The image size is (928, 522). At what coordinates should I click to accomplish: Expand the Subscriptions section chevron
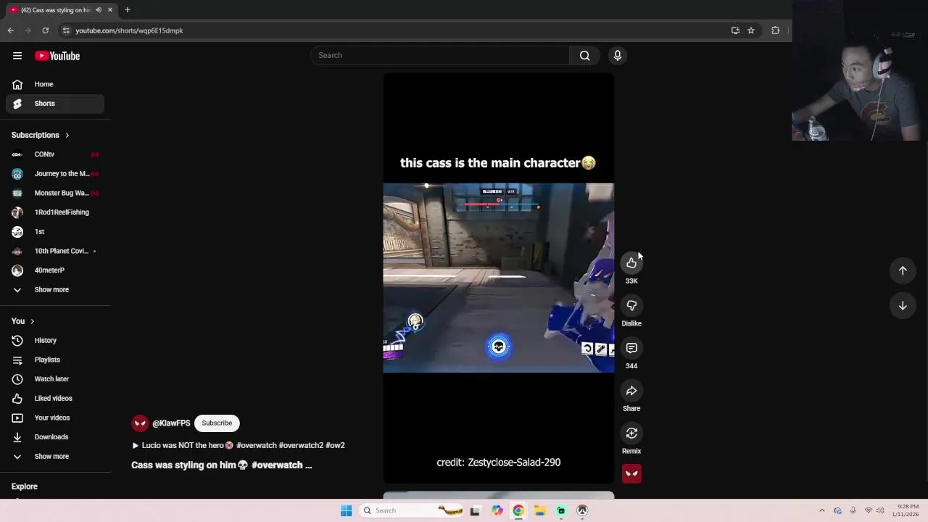67,136
